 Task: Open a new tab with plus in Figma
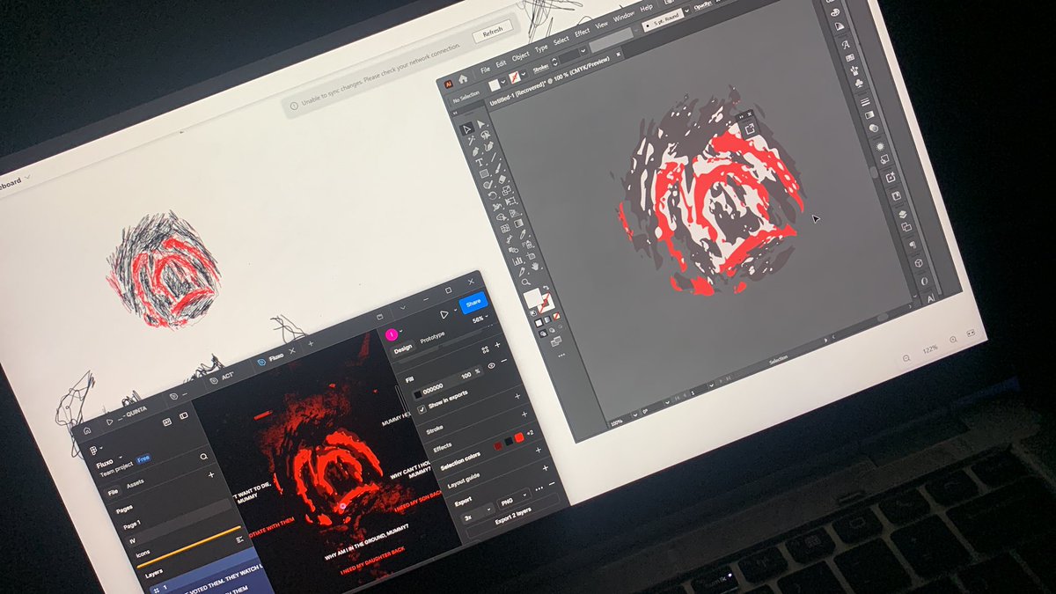point(311,343)
